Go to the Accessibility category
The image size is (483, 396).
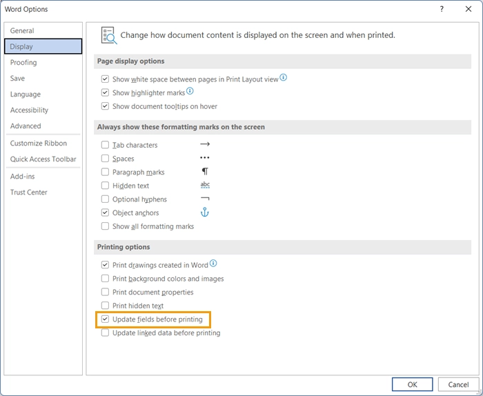pyautogui.click(x=43, y=110)
